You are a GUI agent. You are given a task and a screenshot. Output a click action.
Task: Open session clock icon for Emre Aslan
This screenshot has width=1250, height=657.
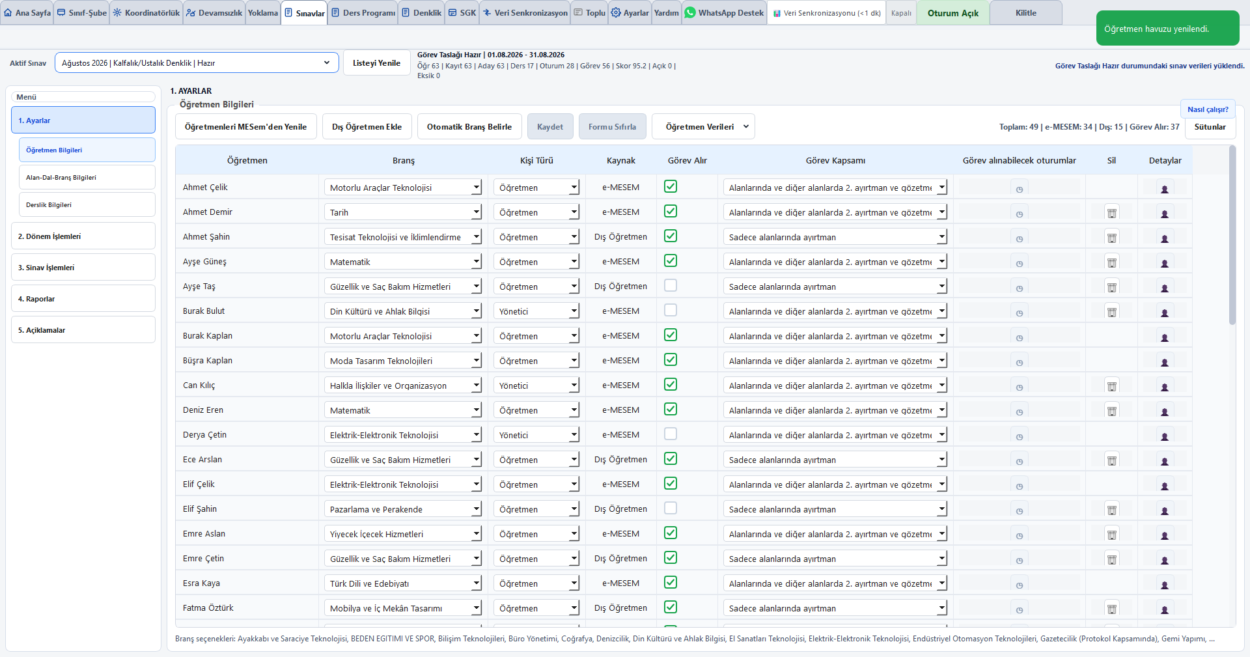[1020, 534]
